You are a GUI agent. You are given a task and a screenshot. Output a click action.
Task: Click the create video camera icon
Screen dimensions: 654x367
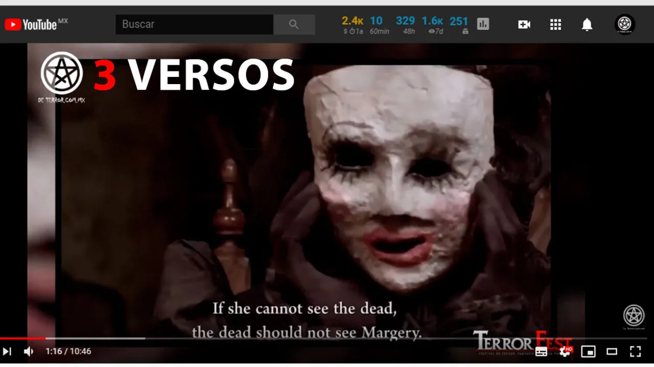pos(524,24)
